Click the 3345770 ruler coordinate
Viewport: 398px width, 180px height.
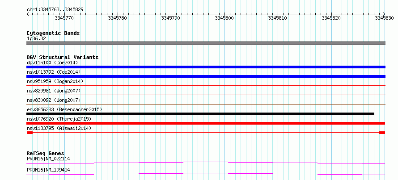(64, 18)
